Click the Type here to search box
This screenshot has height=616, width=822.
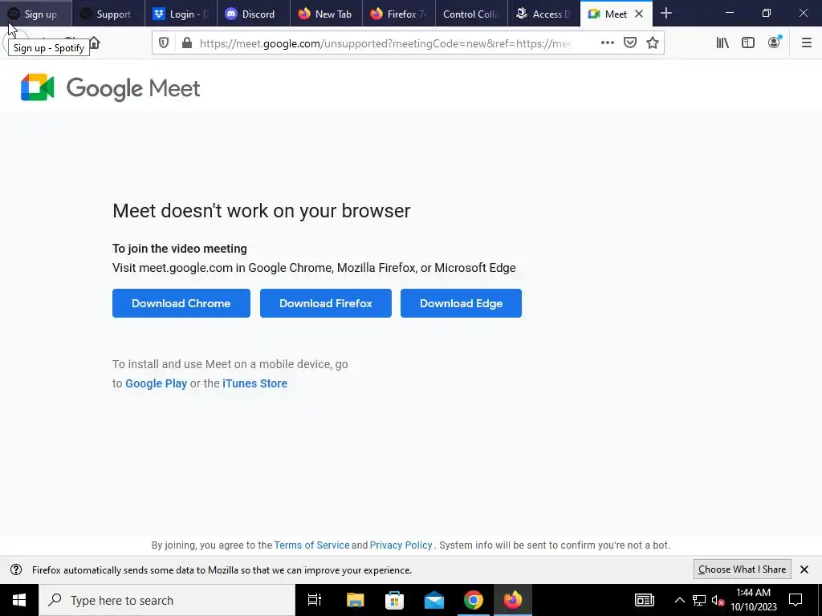click(x=167, y=600)
